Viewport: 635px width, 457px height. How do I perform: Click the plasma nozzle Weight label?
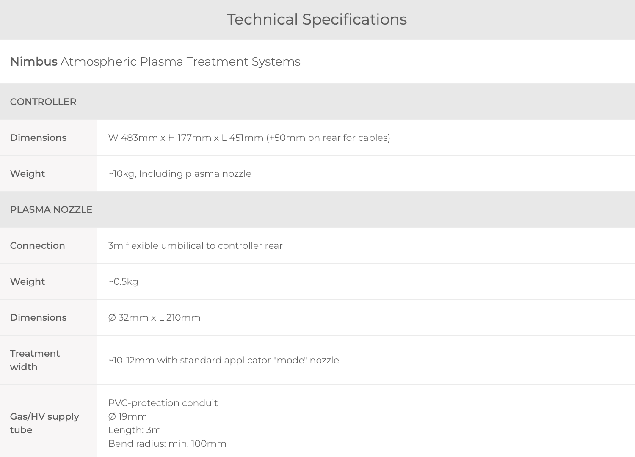[x=28, y=282]
